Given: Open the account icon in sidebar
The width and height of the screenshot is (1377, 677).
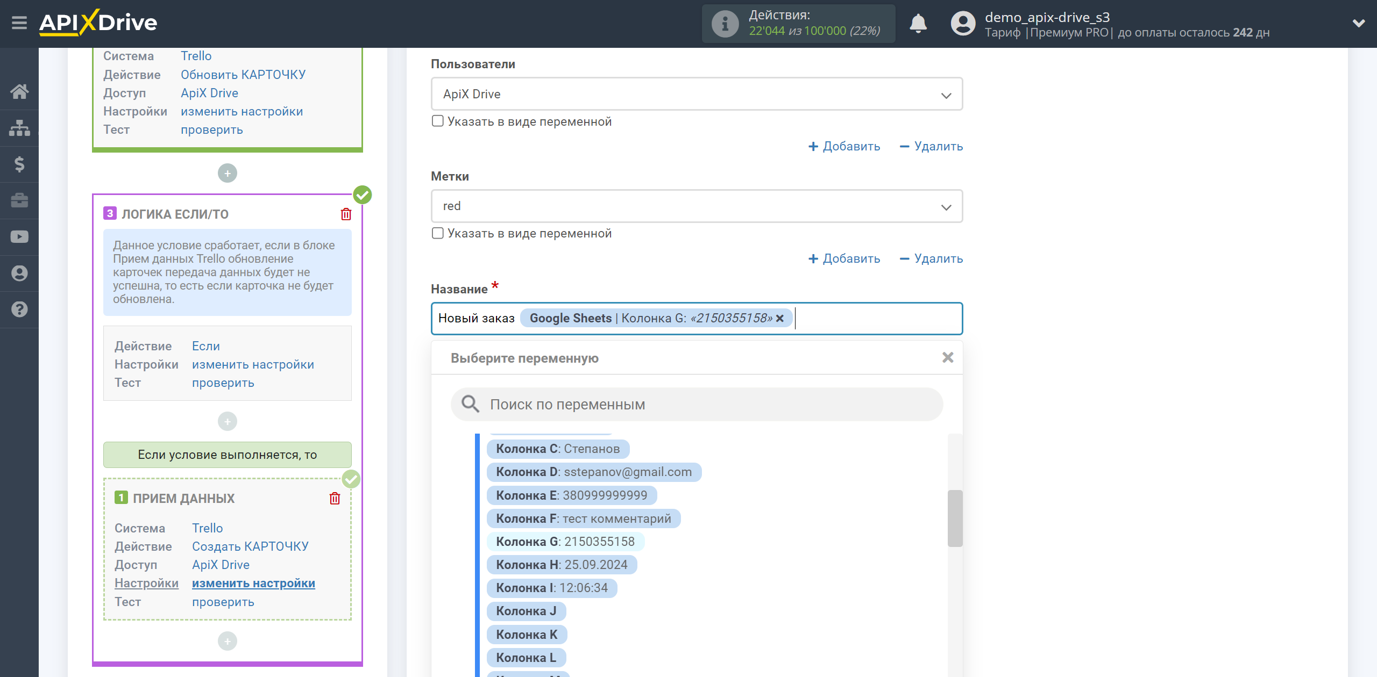Looking at the screenshot, I should tap(19, 273).
